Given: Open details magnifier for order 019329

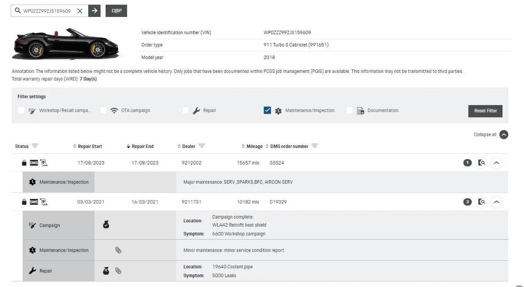Looking at the screenshot, I should coord(481,202).
